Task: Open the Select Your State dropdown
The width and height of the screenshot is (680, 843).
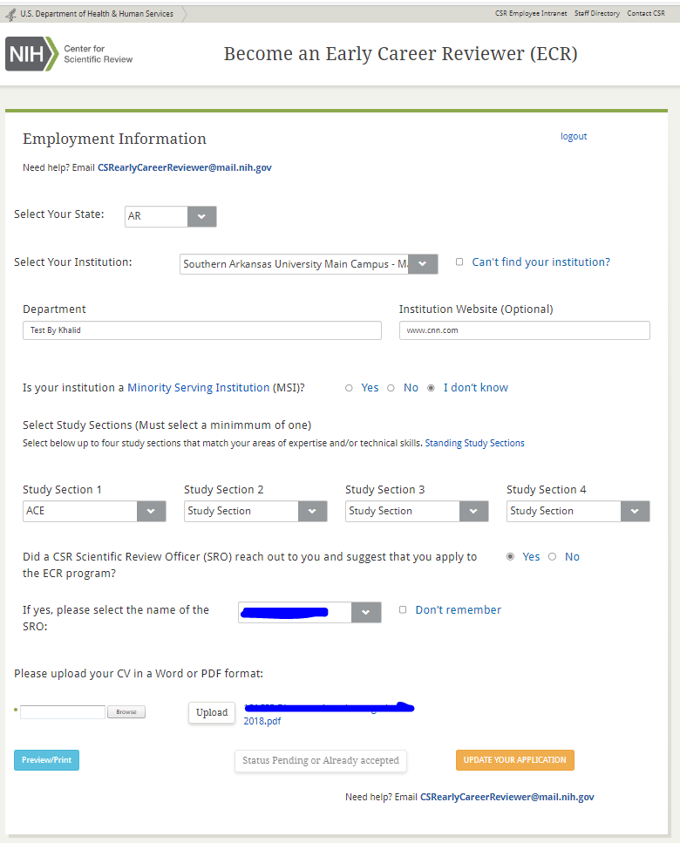Action: pyautogui.click(x=201, y=216)
